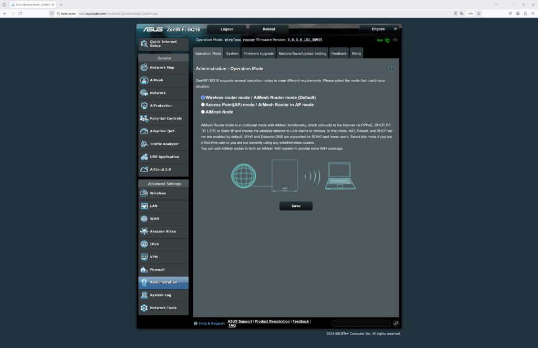Open Network Tools
The height and width of the screenshot is (348, 538).
tap(163, 308)
